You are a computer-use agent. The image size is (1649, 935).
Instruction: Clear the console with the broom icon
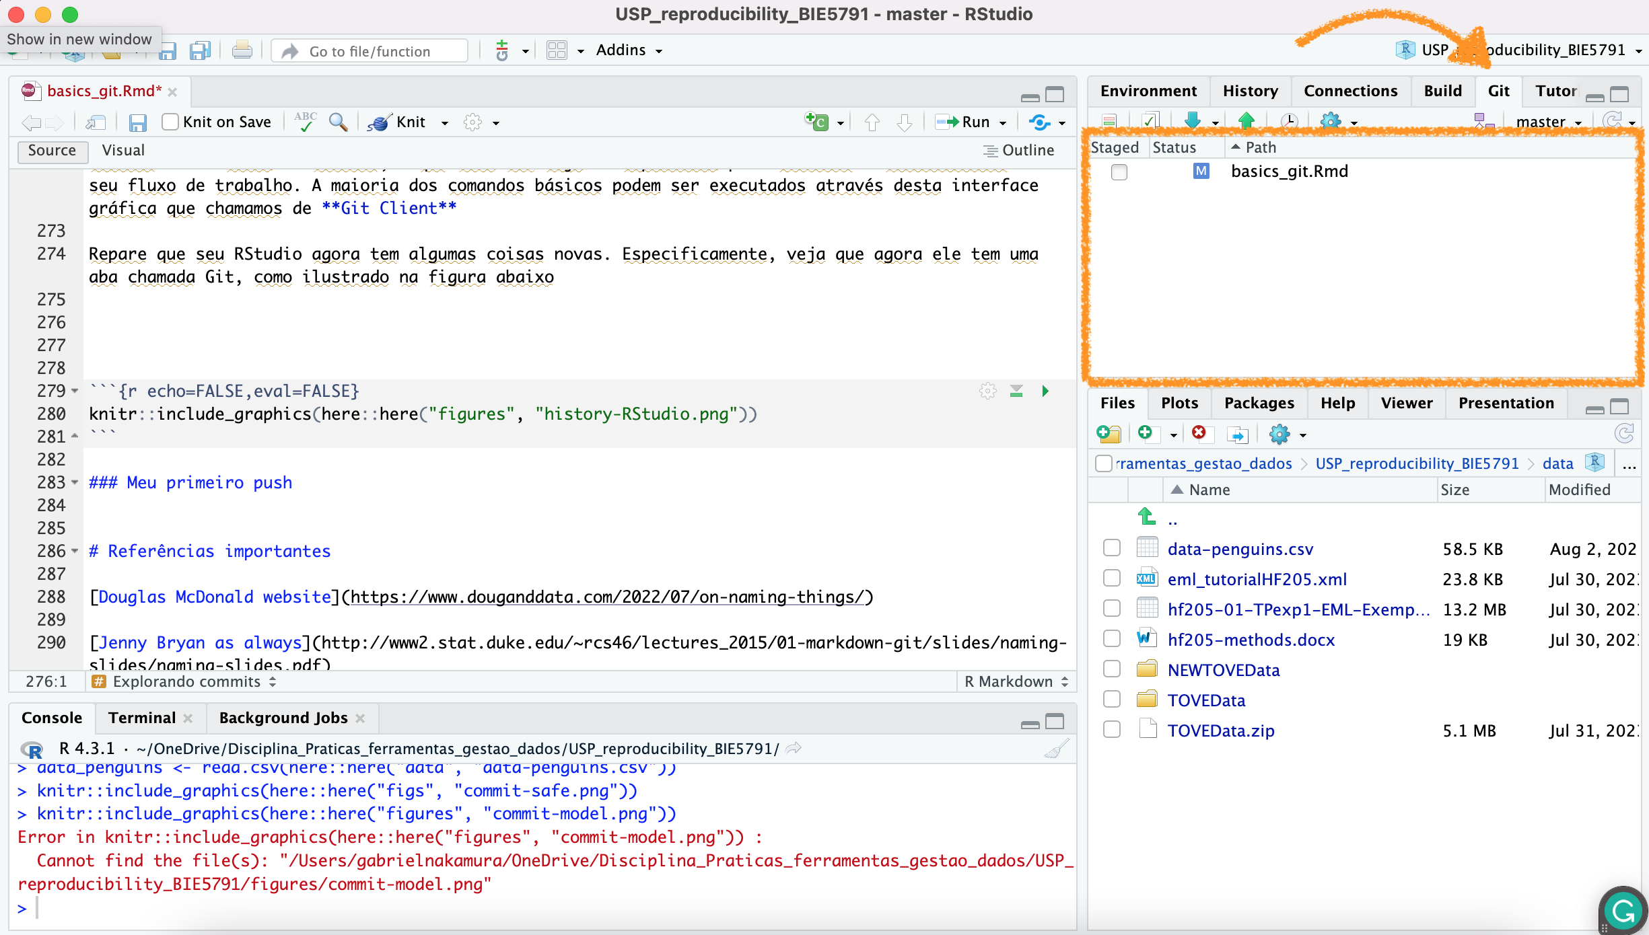pyautogui.click(x=1057, y=749)
